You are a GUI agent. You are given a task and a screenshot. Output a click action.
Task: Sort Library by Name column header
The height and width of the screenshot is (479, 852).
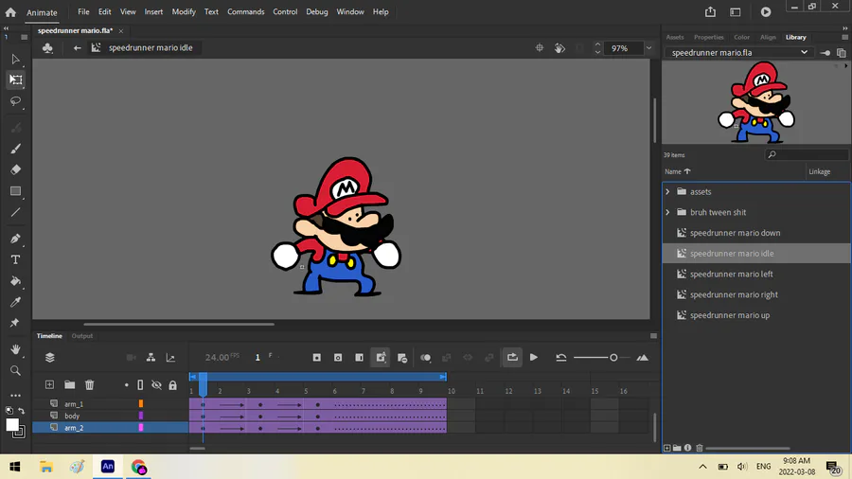[x=678, y=171]
